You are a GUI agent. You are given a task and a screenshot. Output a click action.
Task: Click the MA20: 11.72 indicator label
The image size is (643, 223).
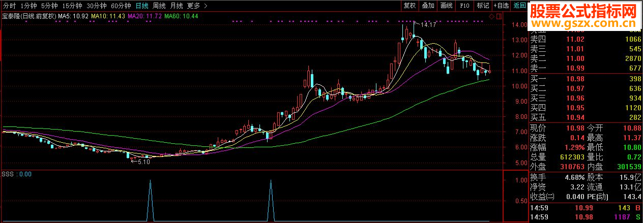pyautogui.click(x=144, y=16)
